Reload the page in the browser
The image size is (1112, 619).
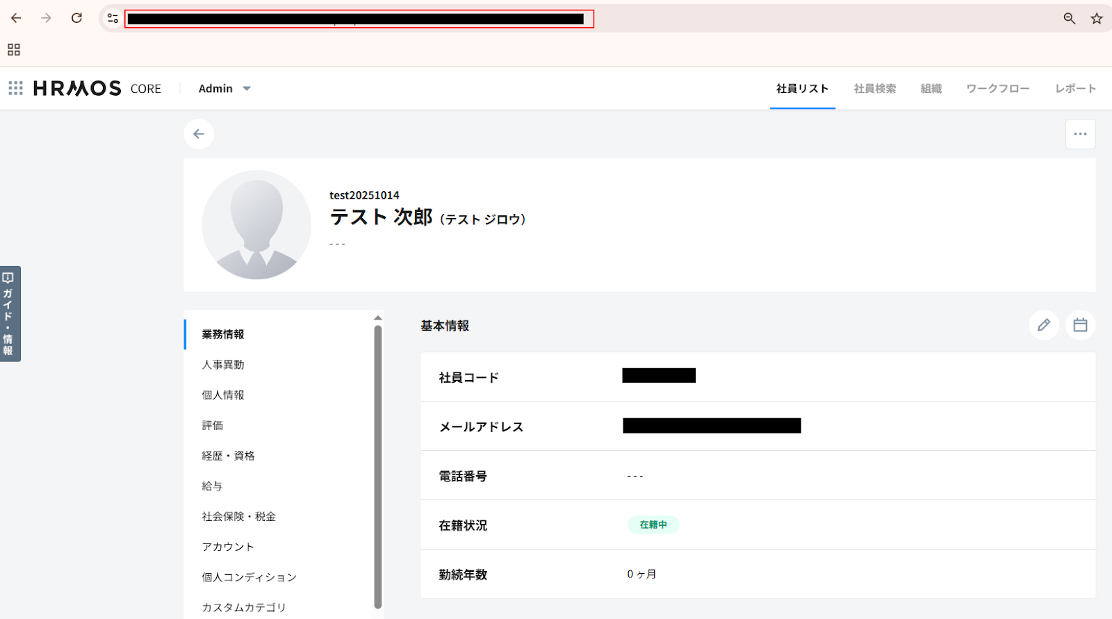76,18
